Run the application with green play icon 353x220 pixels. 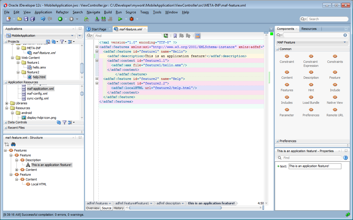(x=120, y=19)
